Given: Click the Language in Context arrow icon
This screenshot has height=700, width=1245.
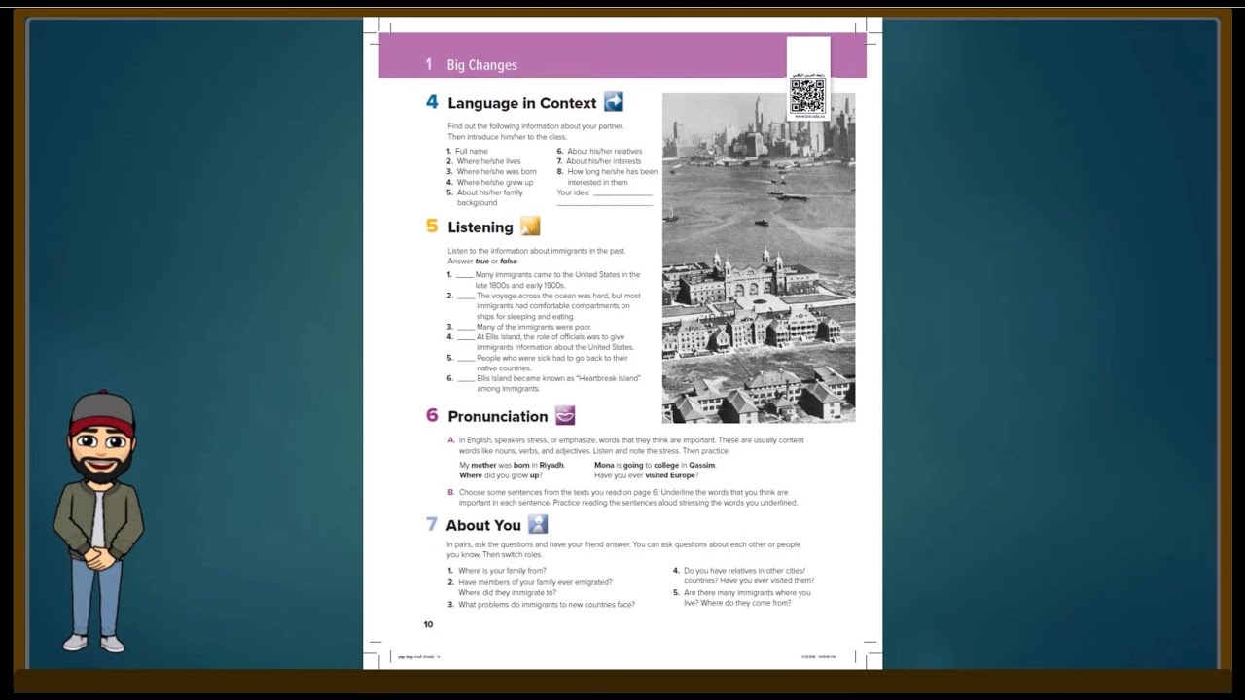Looking at the screenshot, I should pyautogui.click(x=613, y=102).
